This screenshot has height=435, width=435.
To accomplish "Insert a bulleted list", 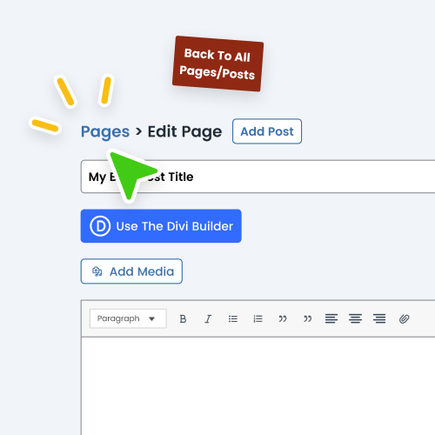I will tap(233, 318).
